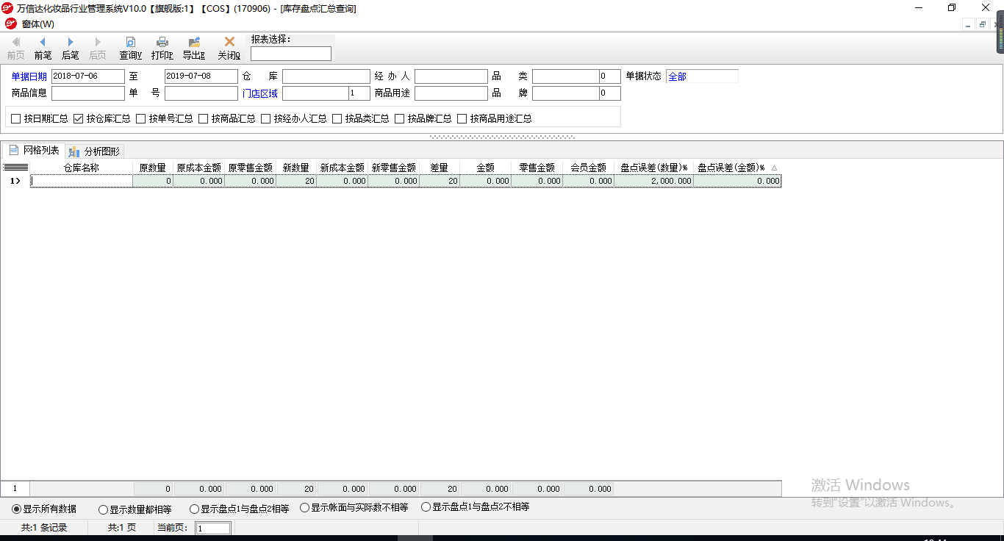The height and width of the screenshot is (541, 1004).
Task: Click row 1 warehouse name cell
Action: tap(81, 181)
